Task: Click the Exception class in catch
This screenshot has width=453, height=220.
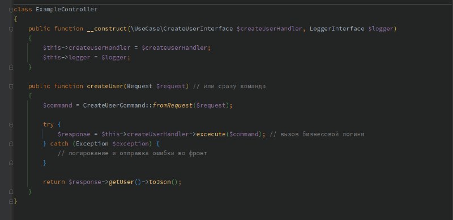Action: point(92,144)
